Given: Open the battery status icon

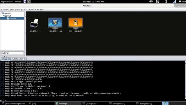Looking at the screenshot, I should pyautogui.click(x=158, y=1).
